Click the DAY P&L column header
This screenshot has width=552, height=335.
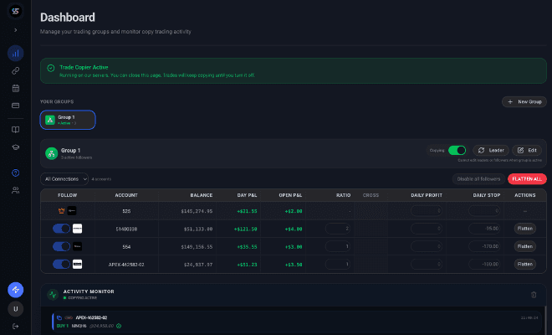247,195
